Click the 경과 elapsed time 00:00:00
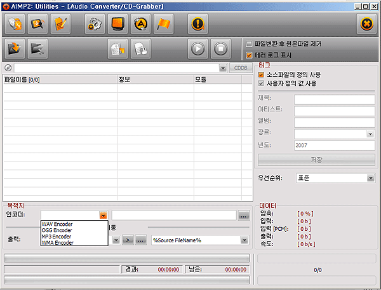381x290 pixels. (168, 270)
